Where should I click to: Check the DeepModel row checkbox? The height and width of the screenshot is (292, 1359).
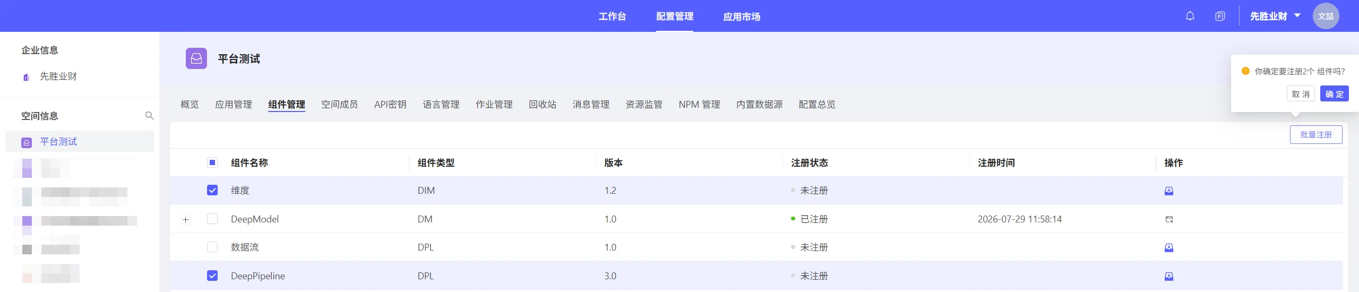click(x=212, y=219)
